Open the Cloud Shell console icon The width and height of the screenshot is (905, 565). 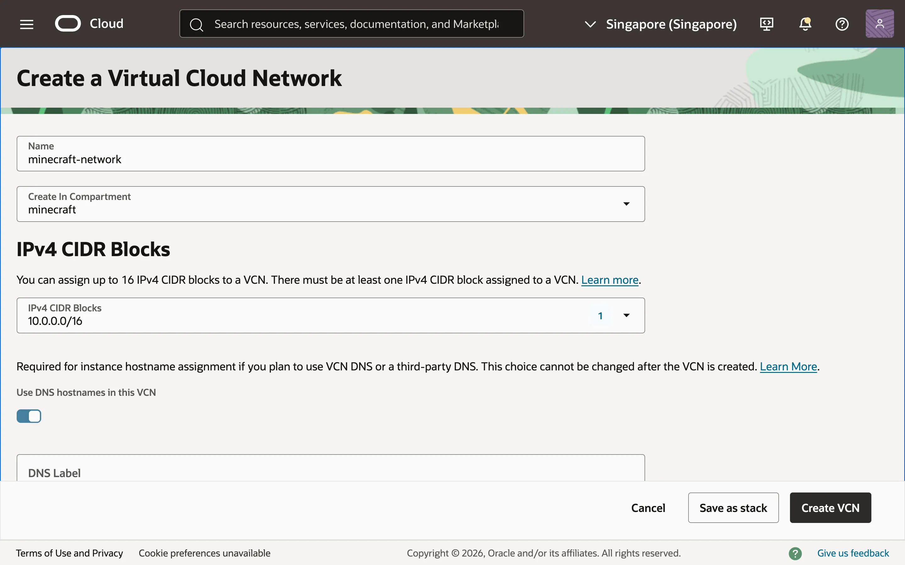pyautogui.click(x=766, y=24)
